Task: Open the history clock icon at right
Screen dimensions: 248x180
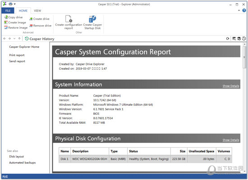Action: [x=244, y=39]
